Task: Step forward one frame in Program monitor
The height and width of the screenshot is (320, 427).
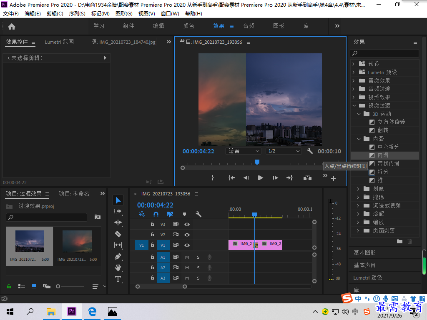Action: (275, 177)
